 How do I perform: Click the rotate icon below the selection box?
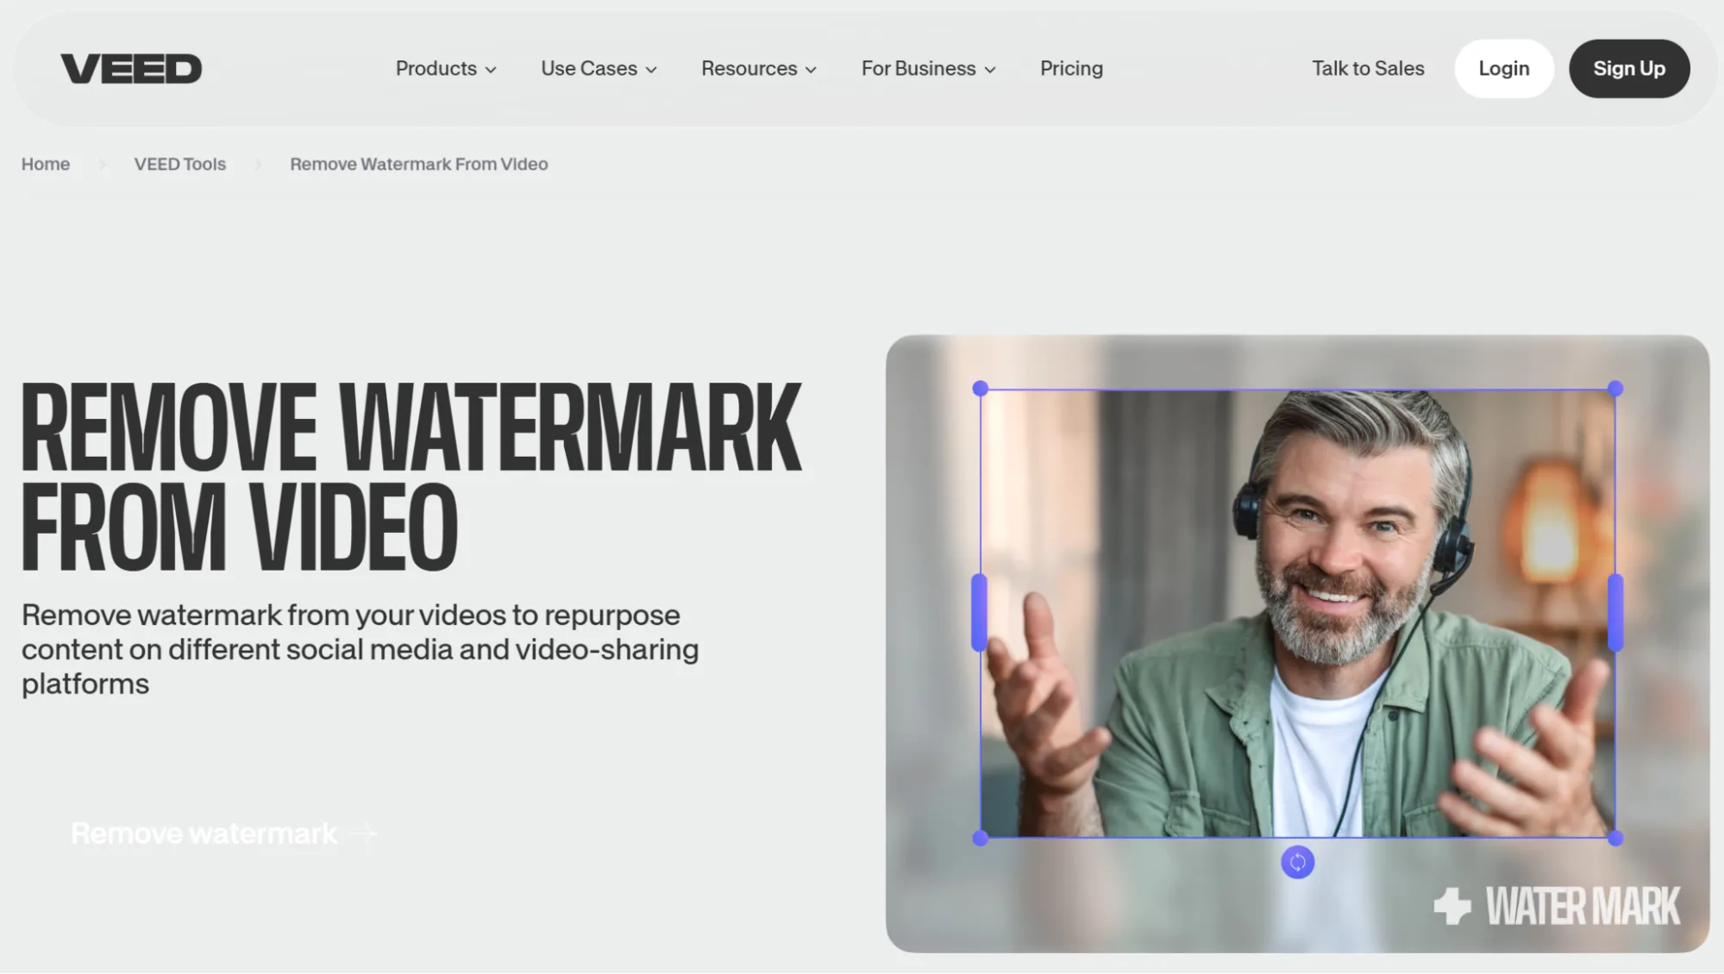click(x=1297, y=862)
